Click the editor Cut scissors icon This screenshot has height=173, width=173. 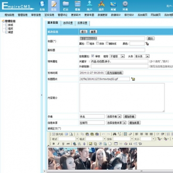(77, 134)
